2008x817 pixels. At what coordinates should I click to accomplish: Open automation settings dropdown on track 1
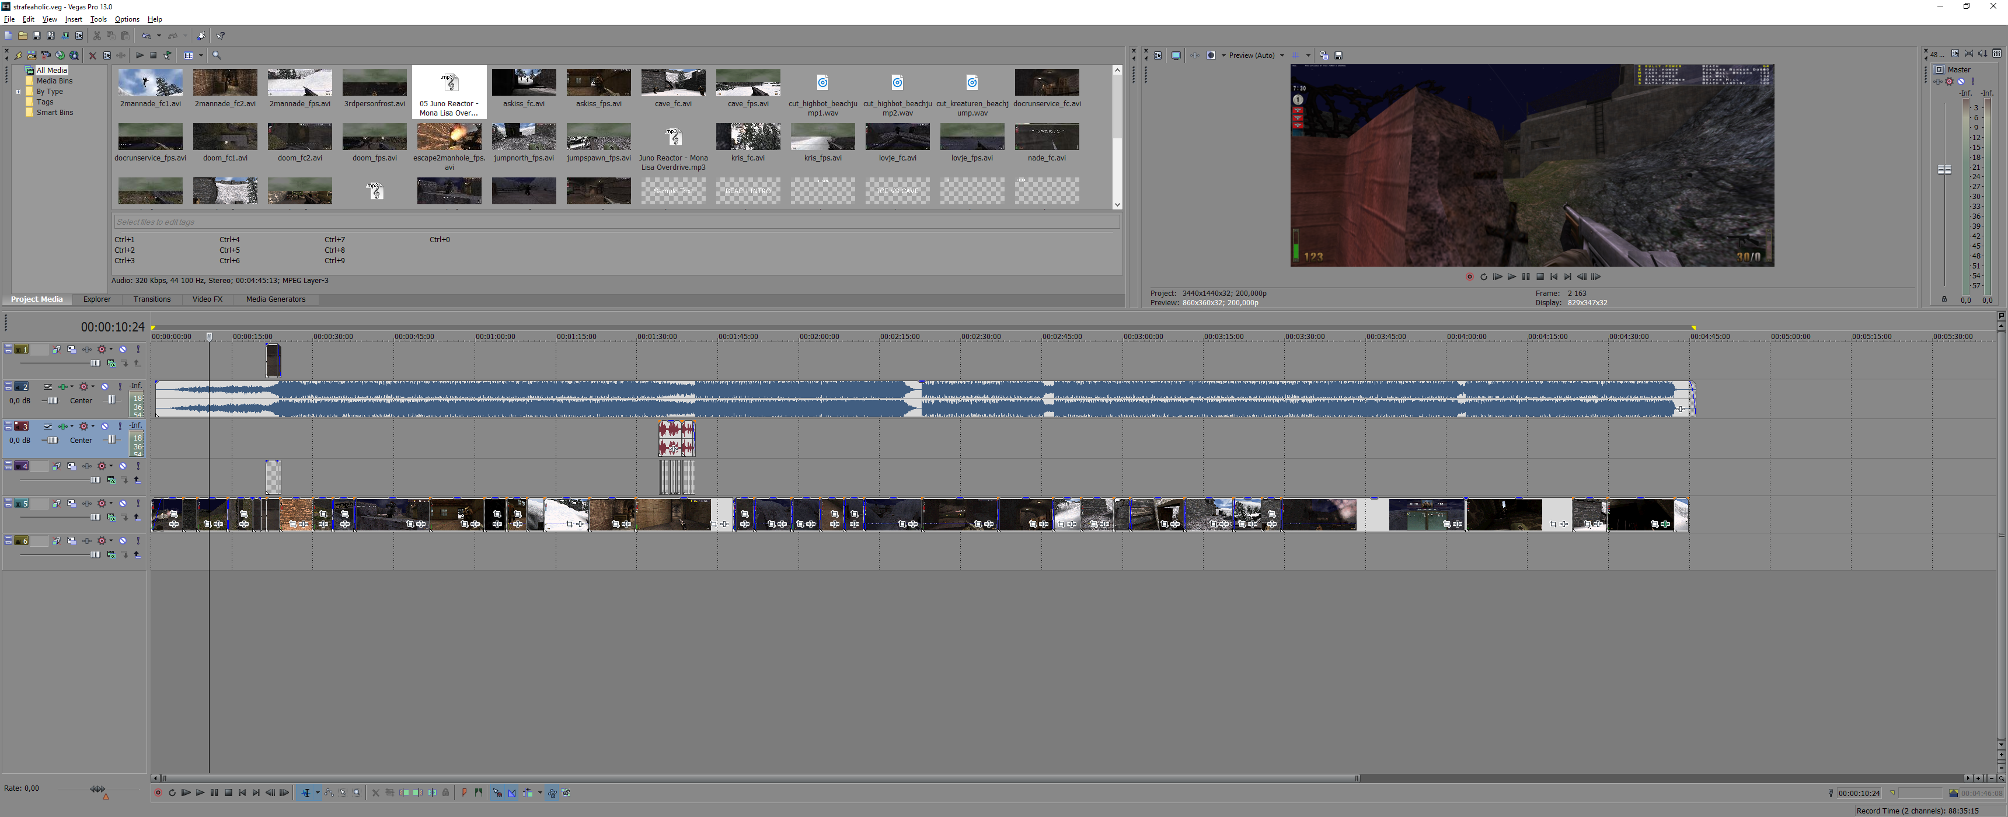click(x=111, y=349)
